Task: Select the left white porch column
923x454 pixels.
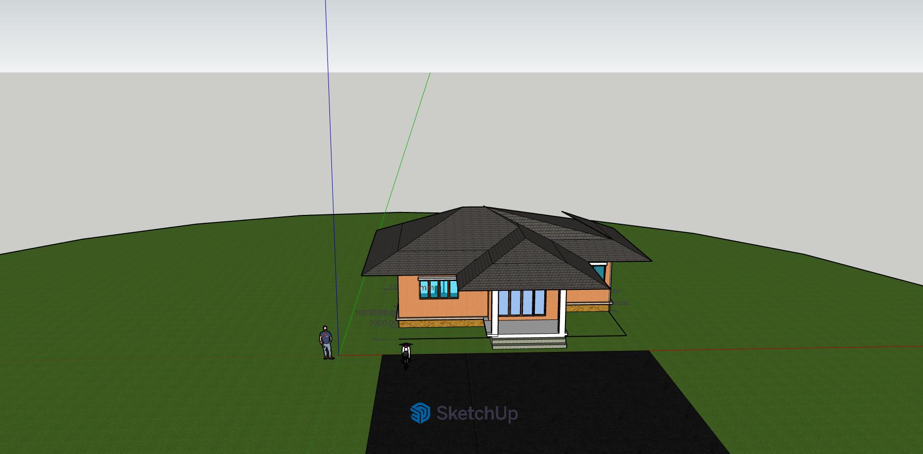Action: (x=494, y=313)
